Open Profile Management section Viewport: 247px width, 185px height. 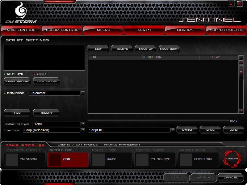point(122,145)
